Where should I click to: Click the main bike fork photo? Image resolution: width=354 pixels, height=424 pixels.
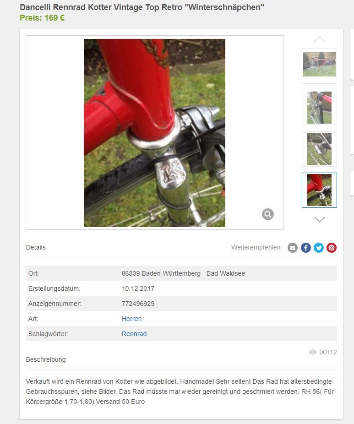tap(154, 133)
